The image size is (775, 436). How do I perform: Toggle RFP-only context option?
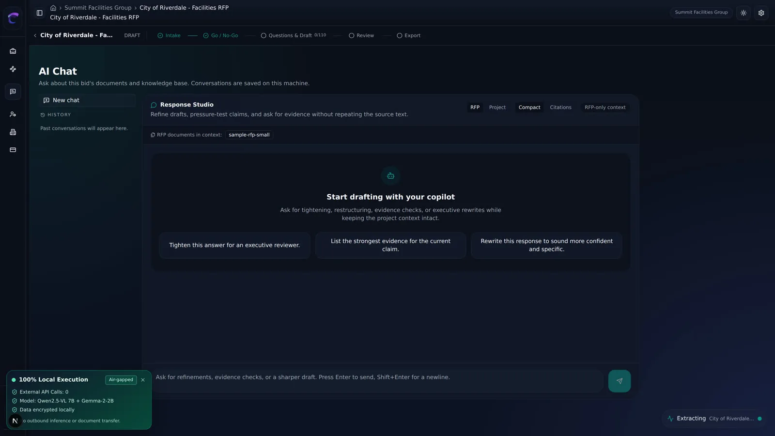[x=604, y=108]
